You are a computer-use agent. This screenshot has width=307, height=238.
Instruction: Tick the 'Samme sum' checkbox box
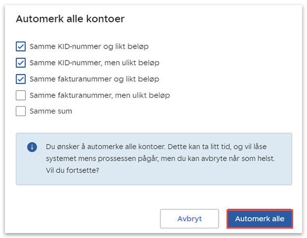(x=21, y=111)
